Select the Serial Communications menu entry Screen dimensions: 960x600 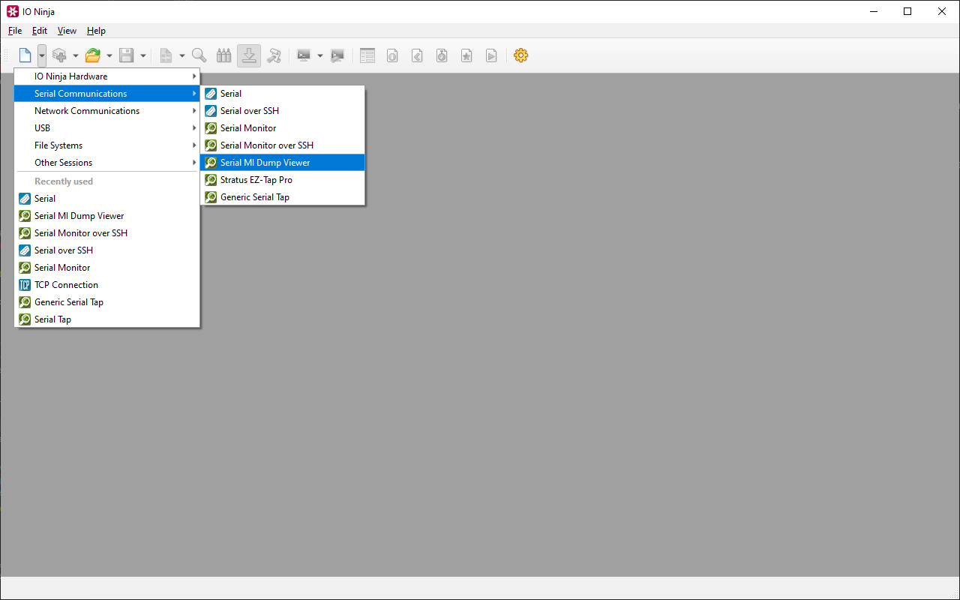(107, 94)
